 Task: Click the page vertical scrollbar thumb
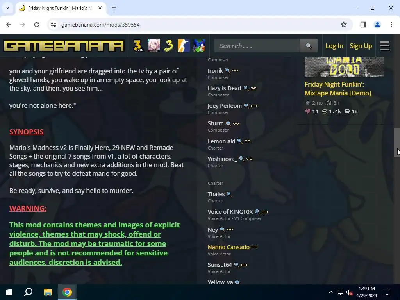click(x=397, y=142)
